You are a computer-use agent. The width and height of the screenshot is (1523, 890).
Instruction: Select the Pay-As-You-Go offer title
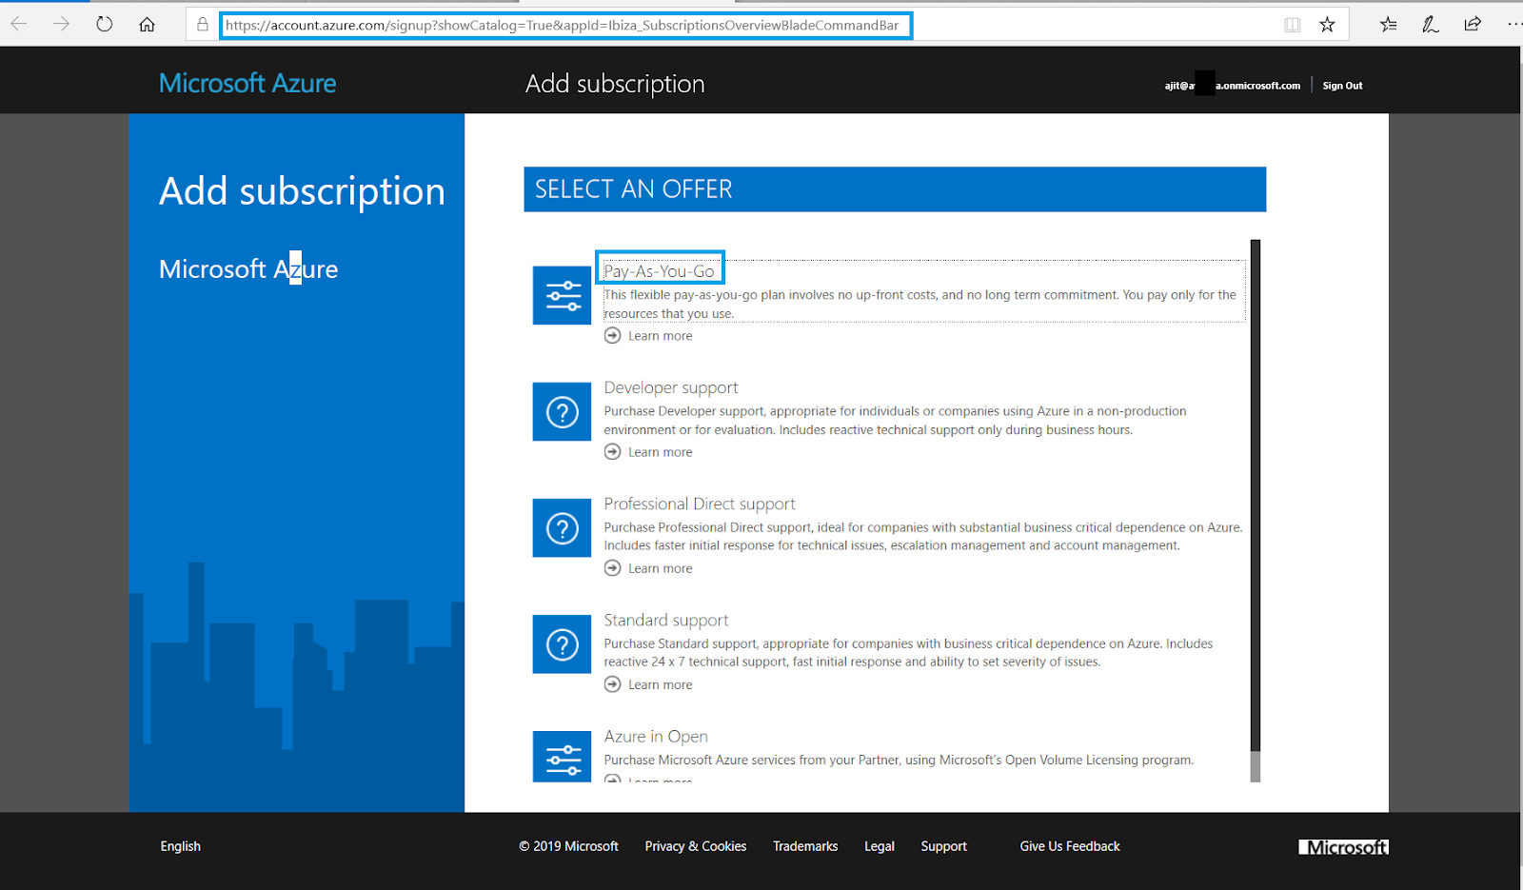tap(659, 271)
